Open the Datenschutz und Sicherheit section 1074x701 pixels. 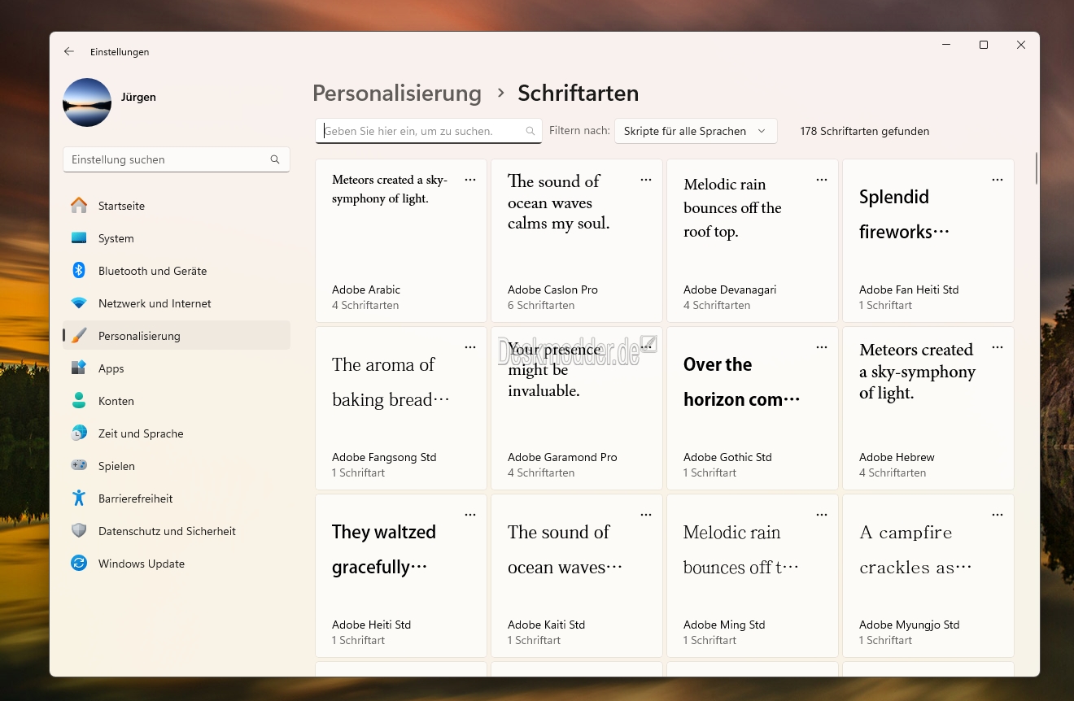pos(177,531)
